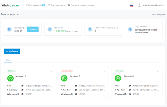Click the Добавить button

point(12,51)
